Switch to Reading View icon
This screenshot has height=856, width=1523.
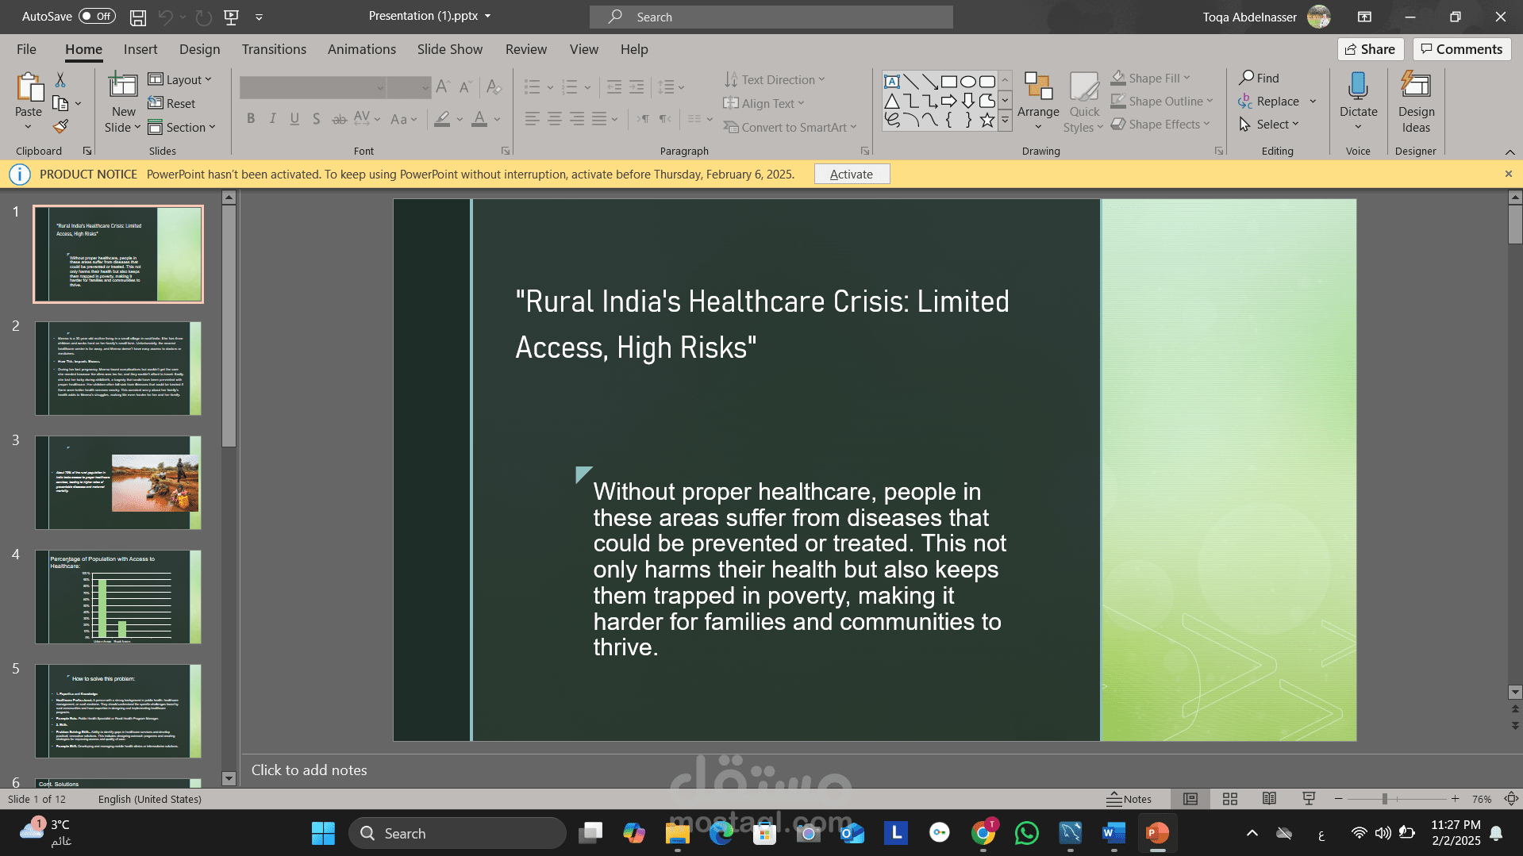pos(1270,799)
